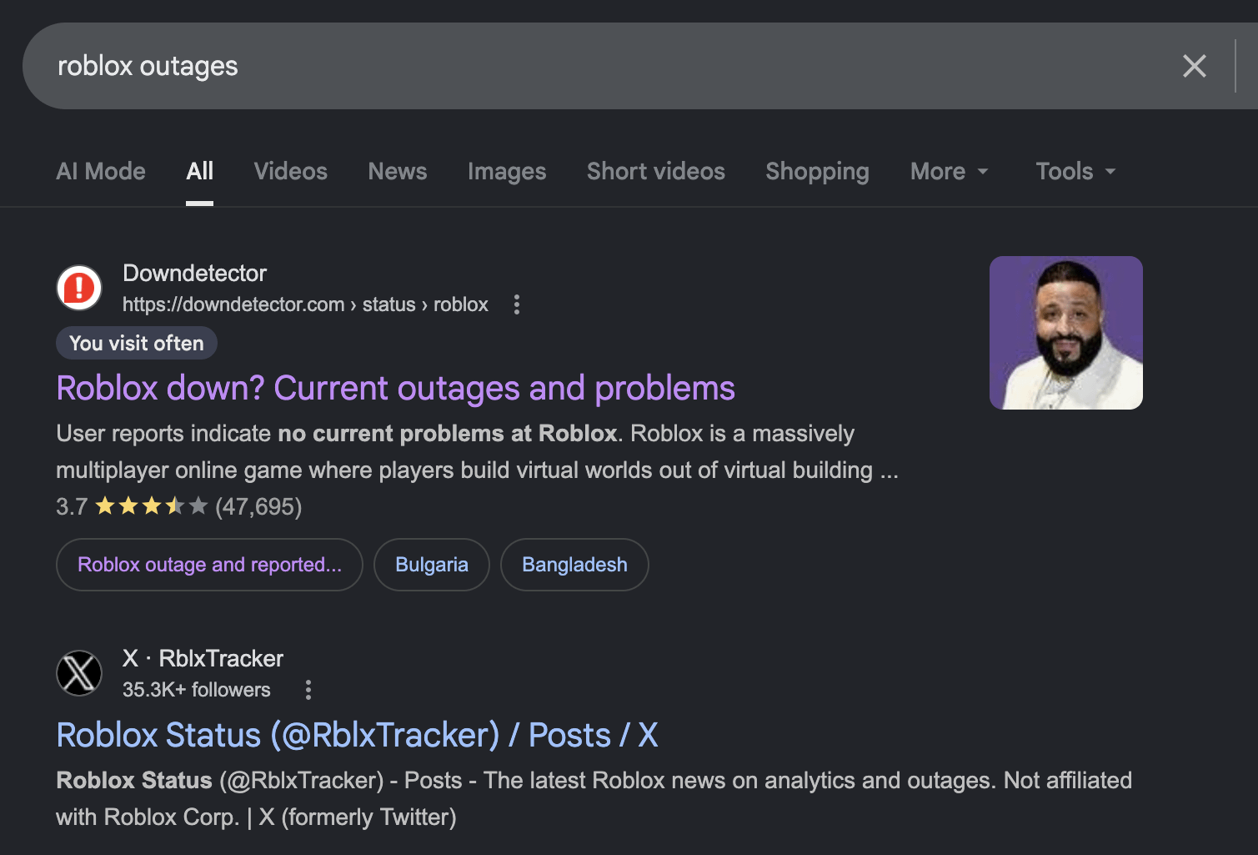Click the X logo favicon for RblxTracker

tap(79, 673)
